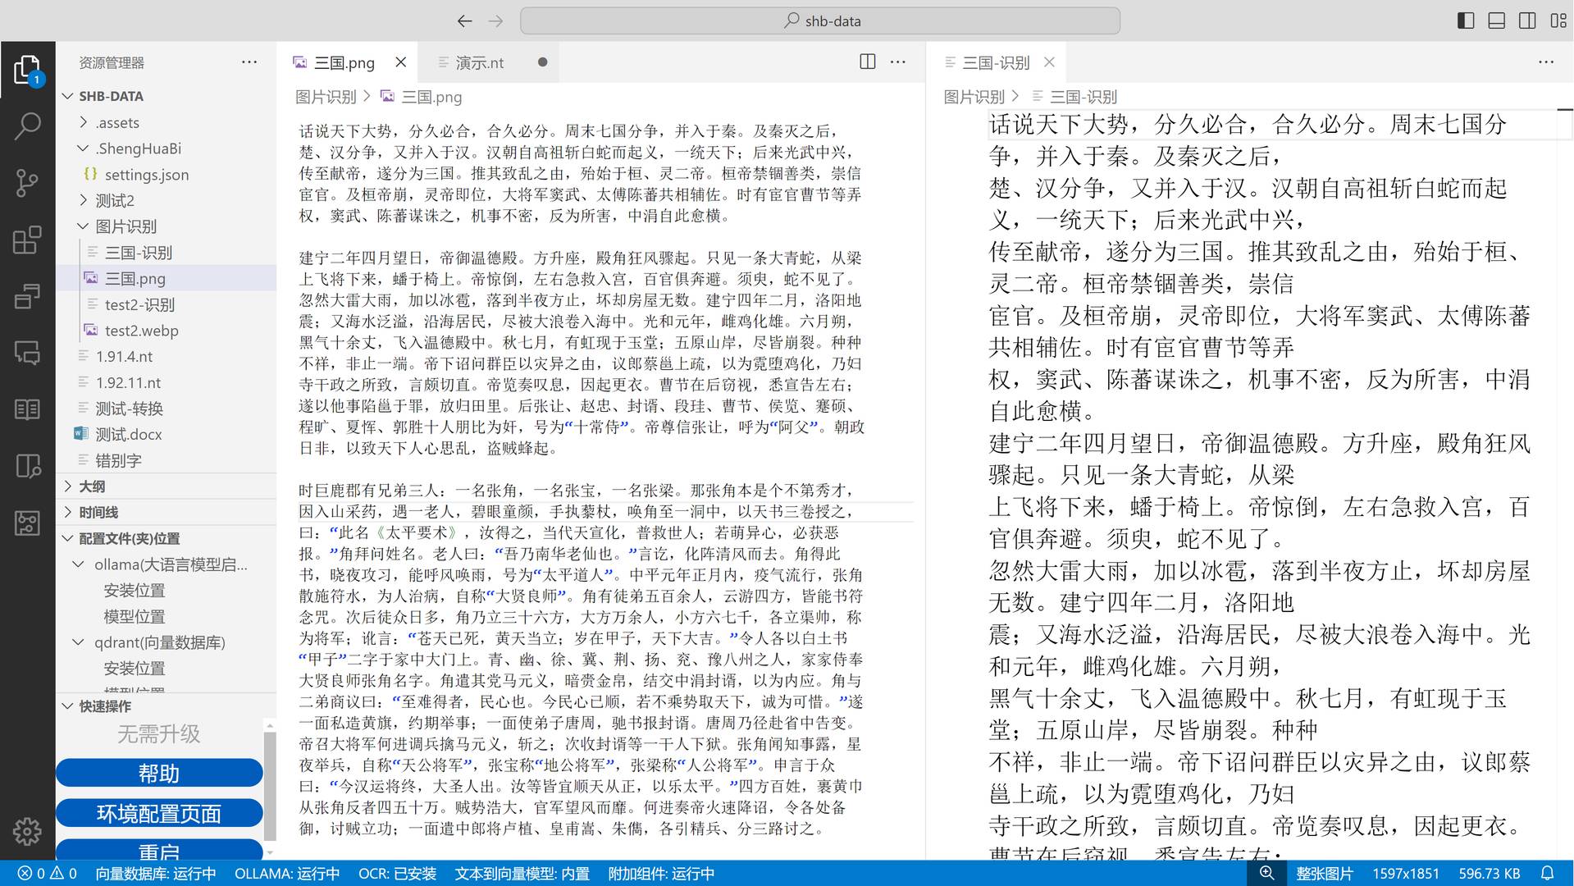
Task: Expand the 大纲 section
Action: point(92,486)
